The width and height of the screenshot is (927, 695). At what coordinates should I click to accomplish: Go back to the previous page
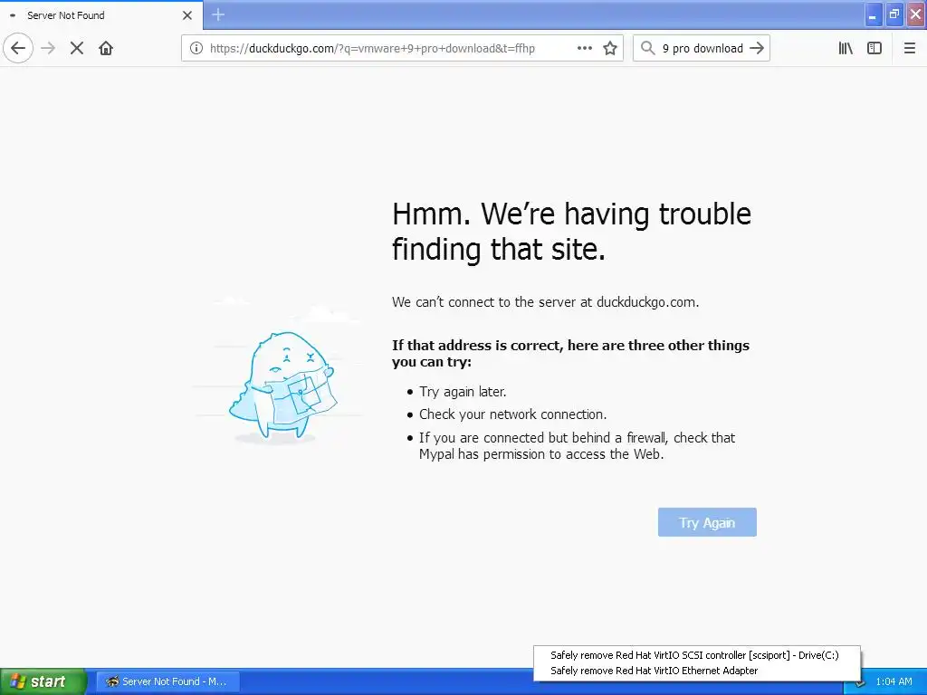pos(18,48)
